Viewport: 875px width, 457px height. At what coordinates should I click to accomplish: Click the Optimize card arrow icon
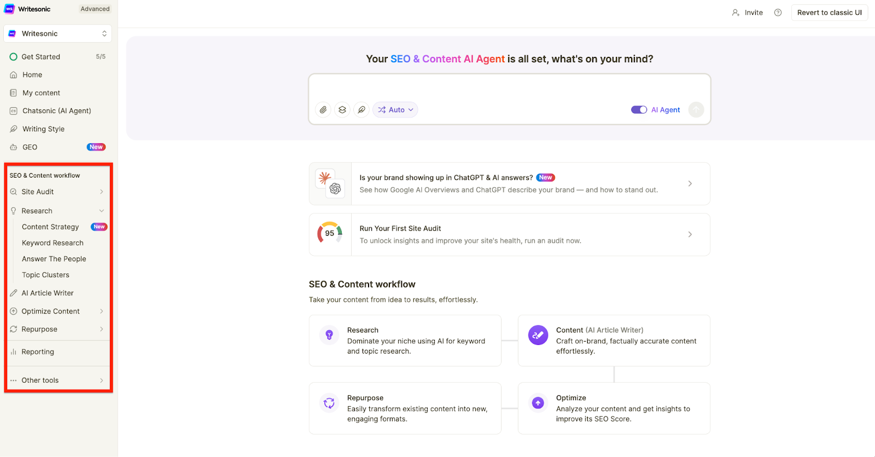point(538,403)
